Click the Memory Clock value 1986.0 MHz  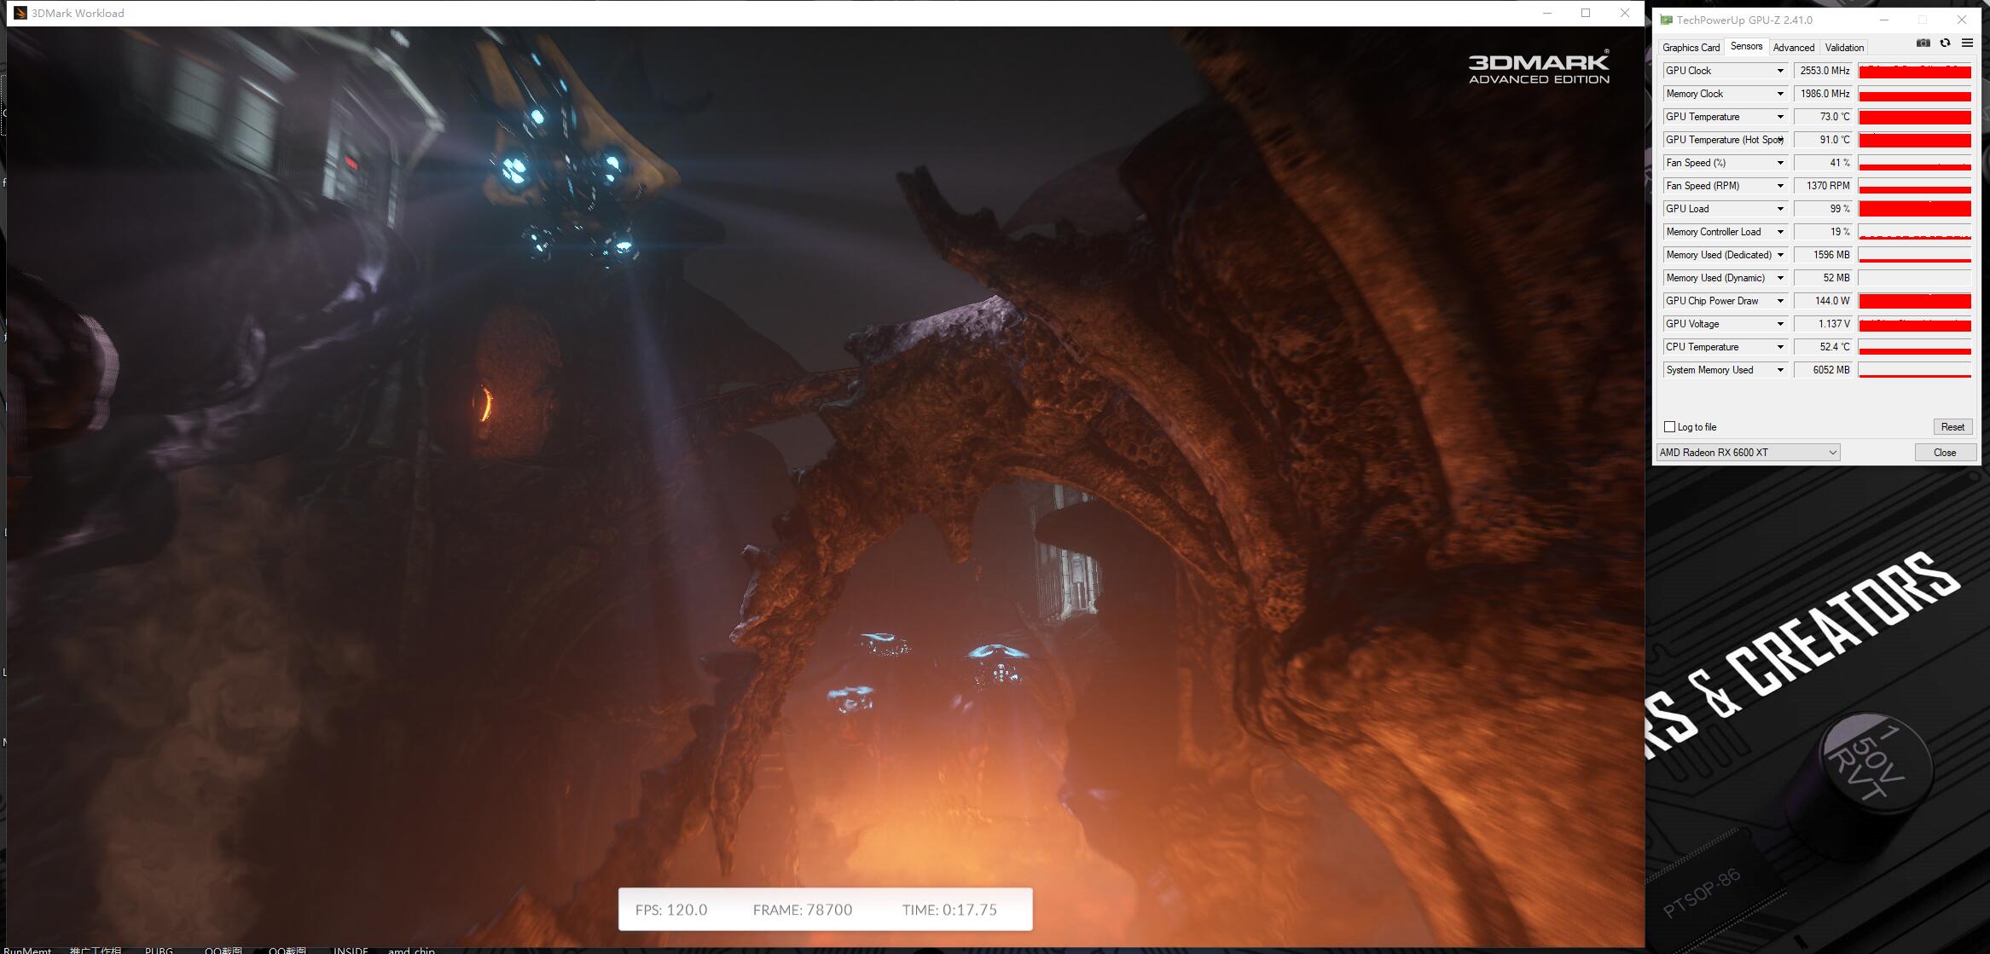(x=1824, y=94)
